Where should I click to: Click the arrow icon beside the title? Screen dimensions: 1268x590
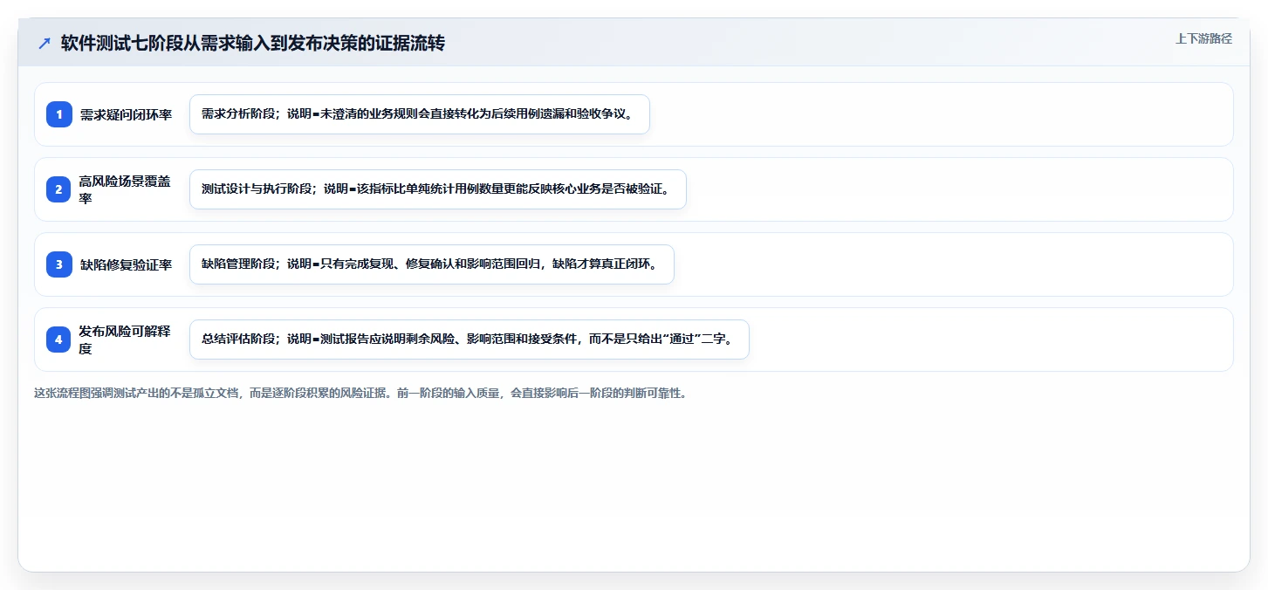tap(45, 43)
